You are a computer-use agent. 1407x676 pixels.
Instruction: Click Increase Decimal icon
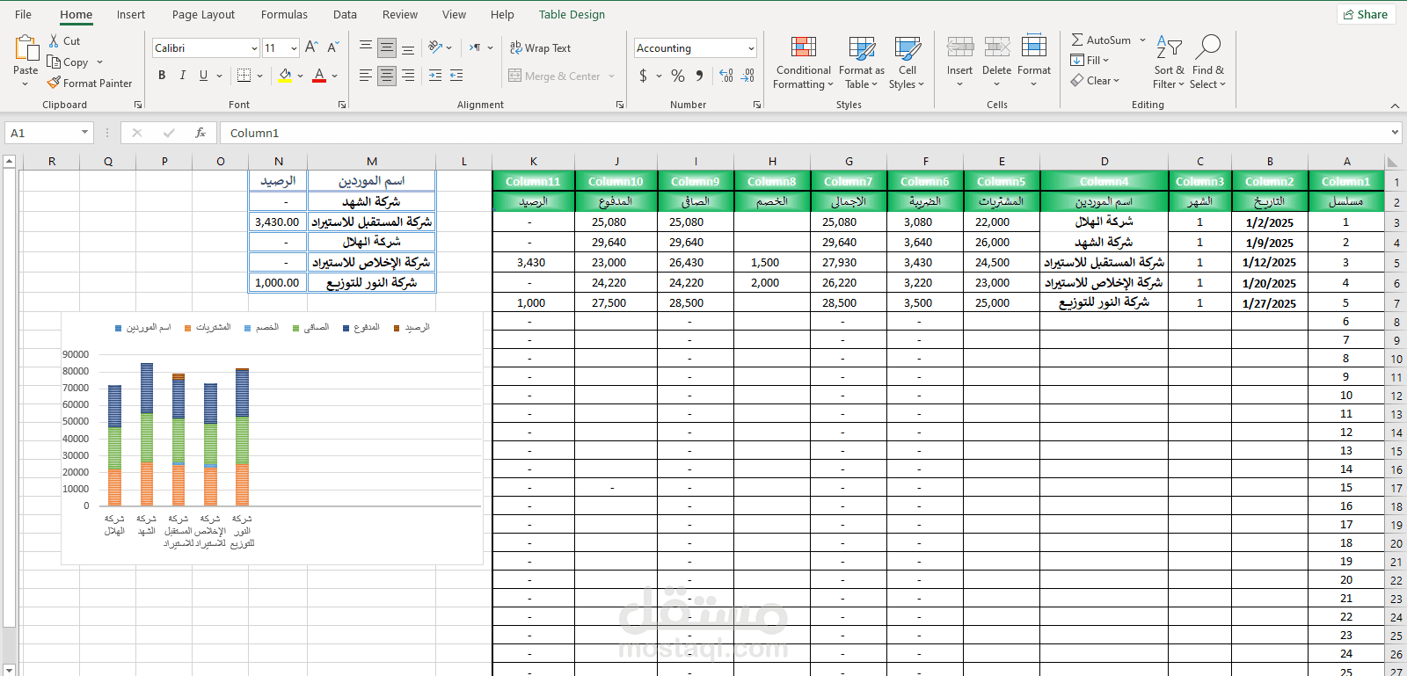click(x=726, y=76)
